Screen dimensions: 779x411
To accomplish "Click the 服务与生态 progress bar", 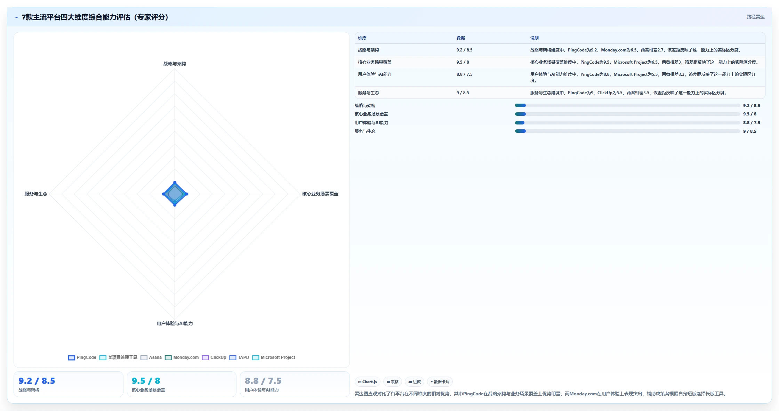I will [627, 131].
